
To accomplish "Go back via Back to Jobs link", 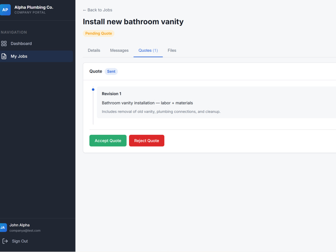I will pos(97,10).
